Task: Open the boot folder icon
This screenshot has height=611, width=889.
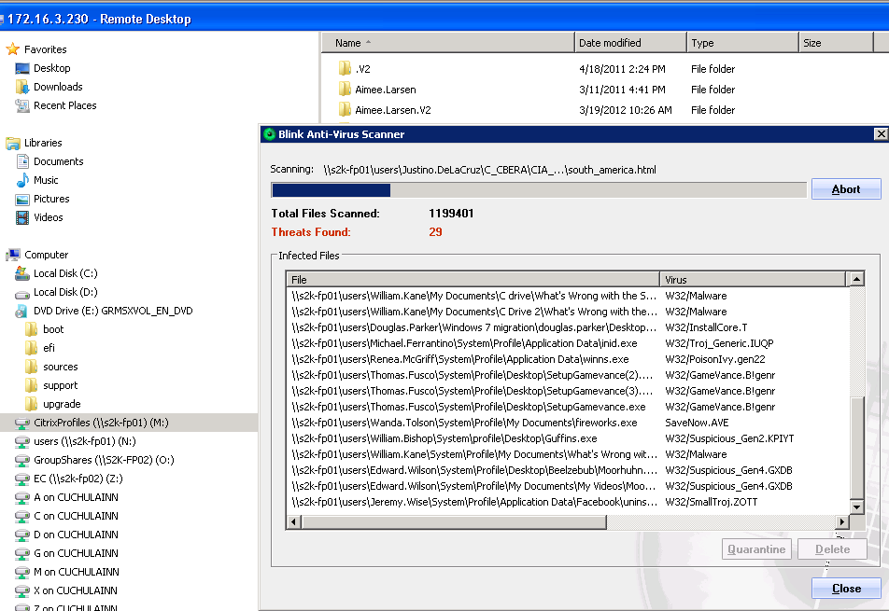Action: point(31,329)
